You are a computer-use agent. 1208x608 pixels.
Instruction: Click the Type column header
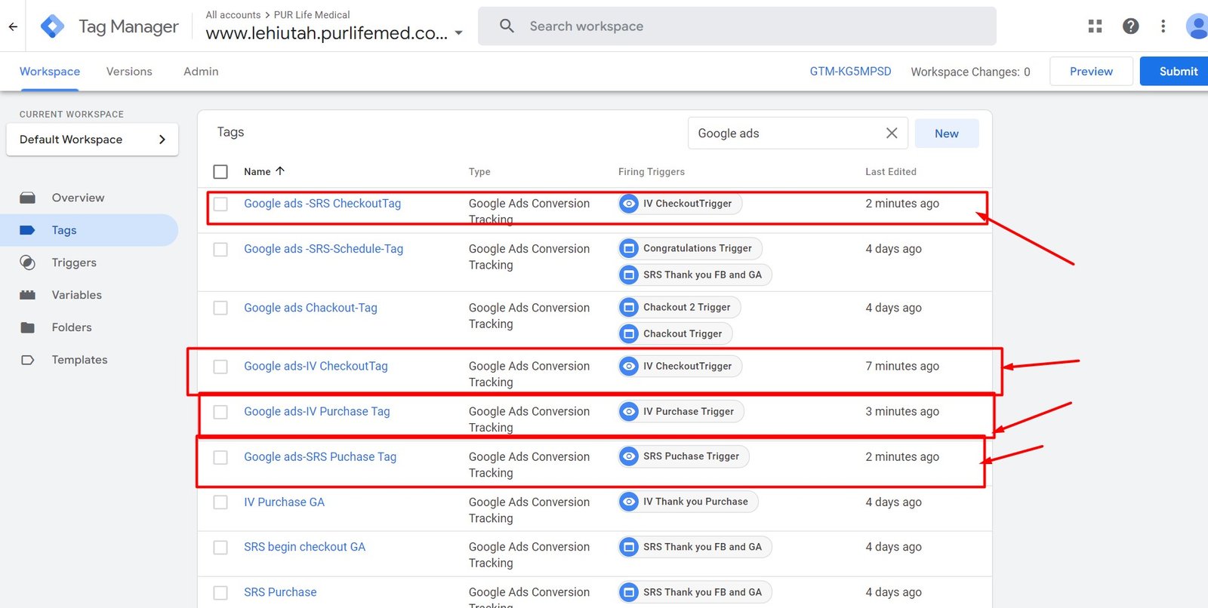point(479,172)
